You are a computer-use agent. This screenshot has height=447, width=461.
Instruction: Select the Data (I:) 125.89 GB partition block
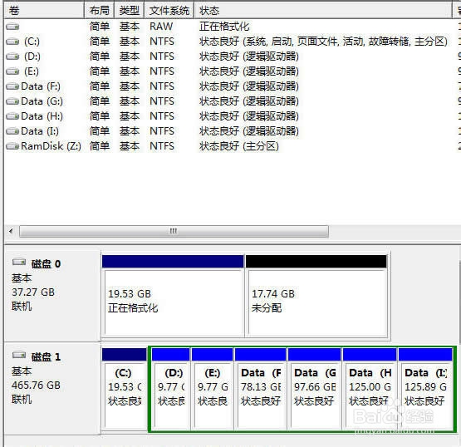[x=425, y=389]
